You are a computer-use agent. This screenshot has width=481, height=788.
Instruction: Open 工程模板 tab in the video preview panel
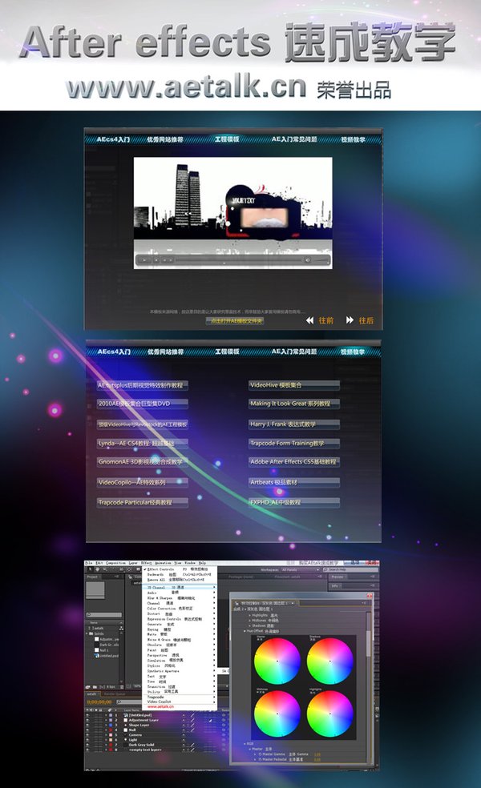tap(227, 139)
